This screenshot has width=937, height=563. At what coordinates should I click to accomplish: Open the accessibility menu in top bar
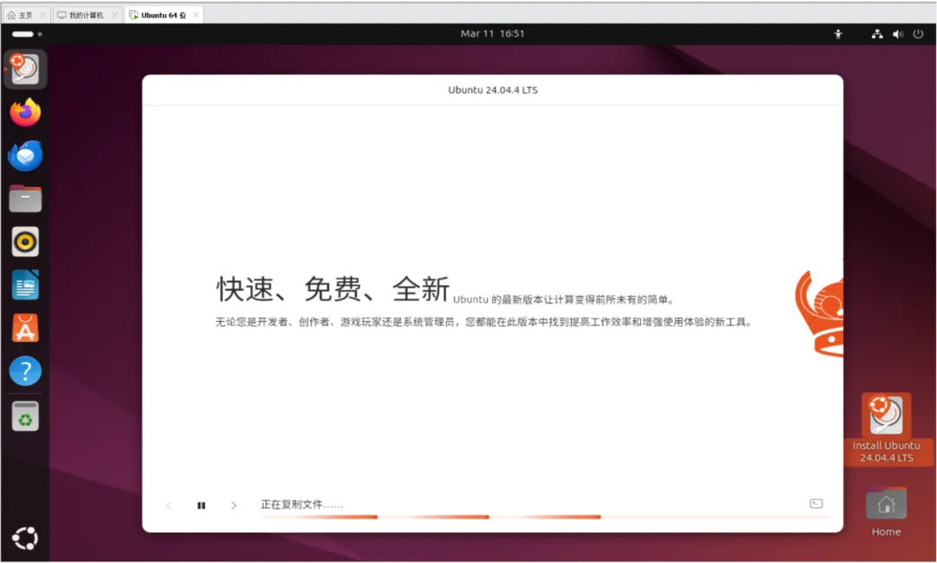pos(838,34)
